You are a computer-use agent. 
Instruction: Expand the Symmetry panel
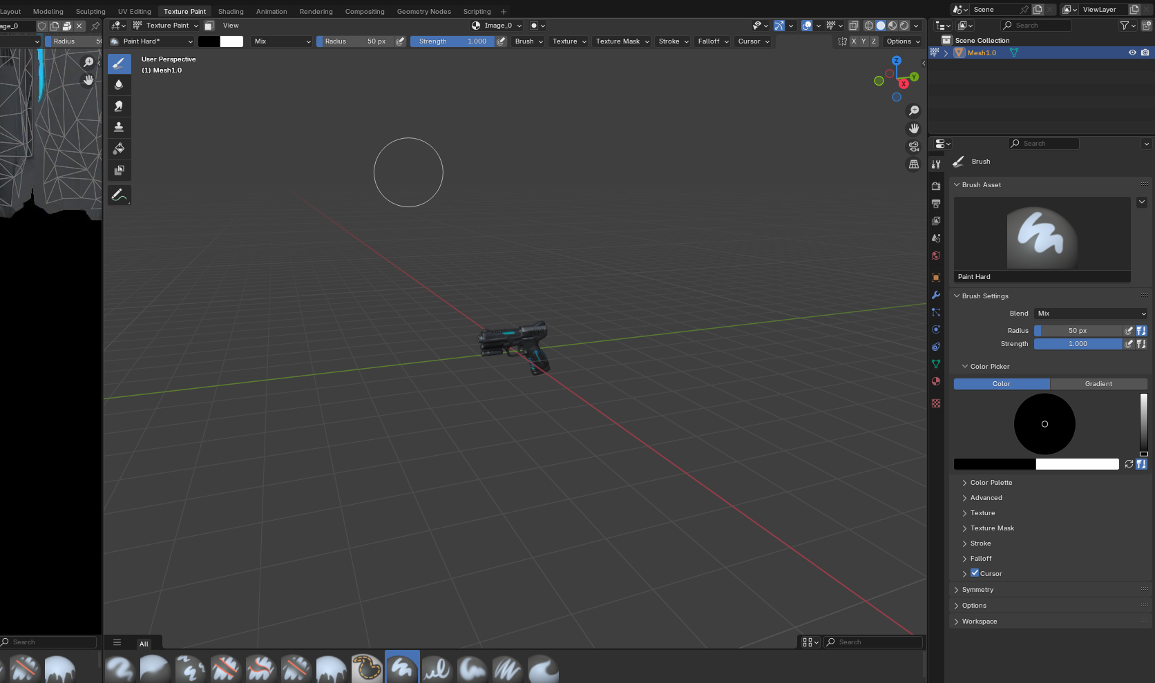coord(977,590)
